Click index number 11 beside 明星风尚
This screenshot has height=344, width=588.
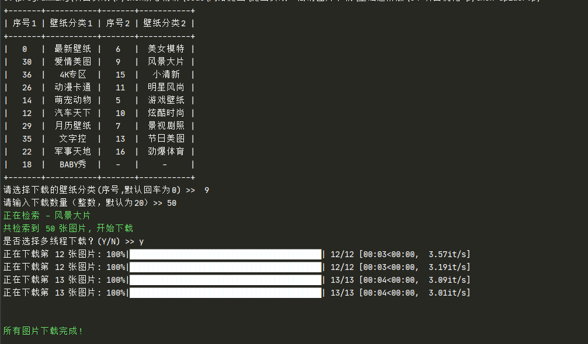pyautogui.click(x=120, y=87)
